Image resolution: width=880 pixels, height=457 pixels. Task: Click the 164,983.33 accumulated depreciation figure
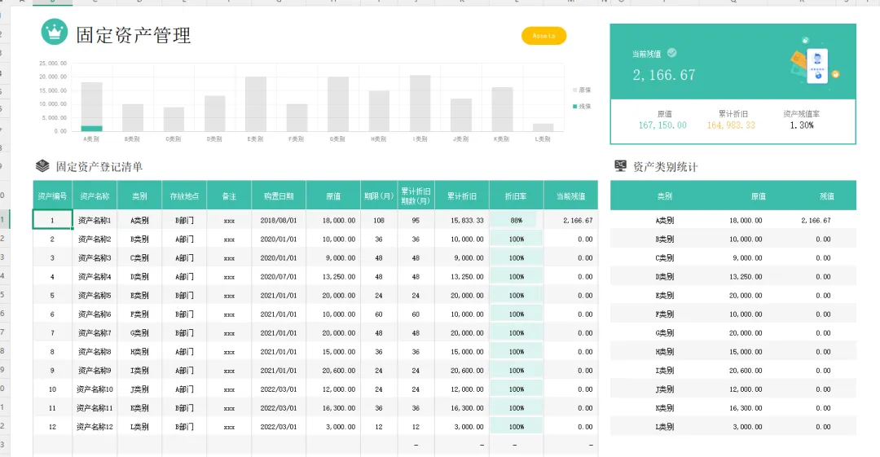(x=731, y=125)
